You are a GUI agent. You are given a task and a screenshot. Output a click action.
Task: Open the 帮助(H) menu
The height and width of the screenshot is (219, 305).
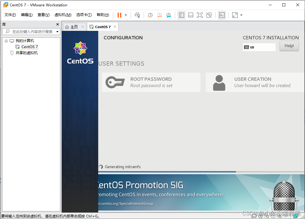coord(103,15)
